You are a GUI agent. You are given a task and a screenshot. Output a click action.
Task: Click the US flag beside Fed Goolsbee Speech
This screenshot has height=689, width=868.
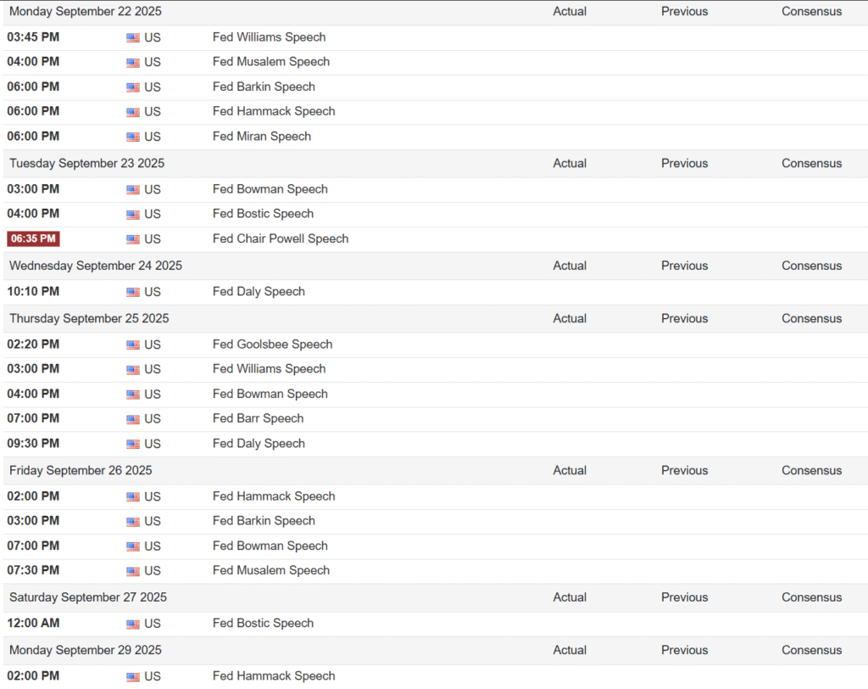133,344
